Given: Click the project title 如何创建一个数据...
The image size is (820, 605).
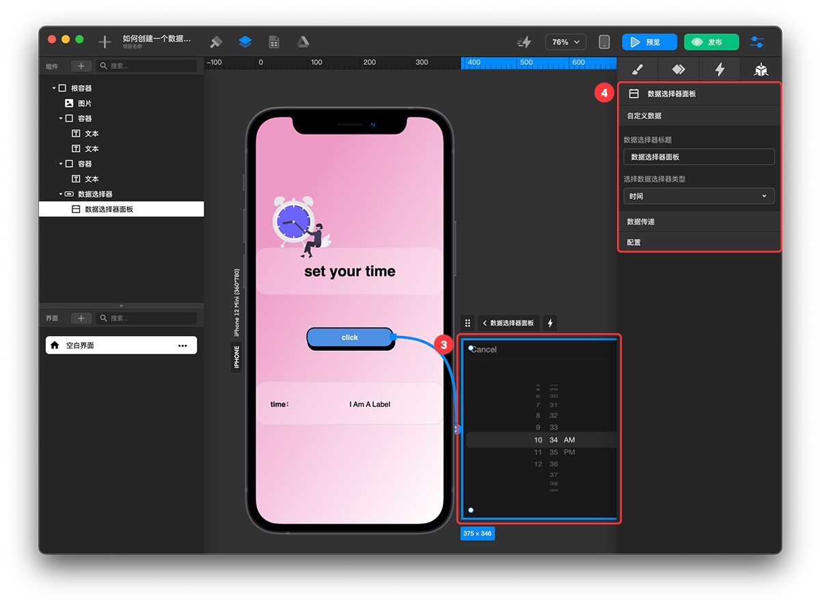Looking at the screenshot, I should (156, 38).
